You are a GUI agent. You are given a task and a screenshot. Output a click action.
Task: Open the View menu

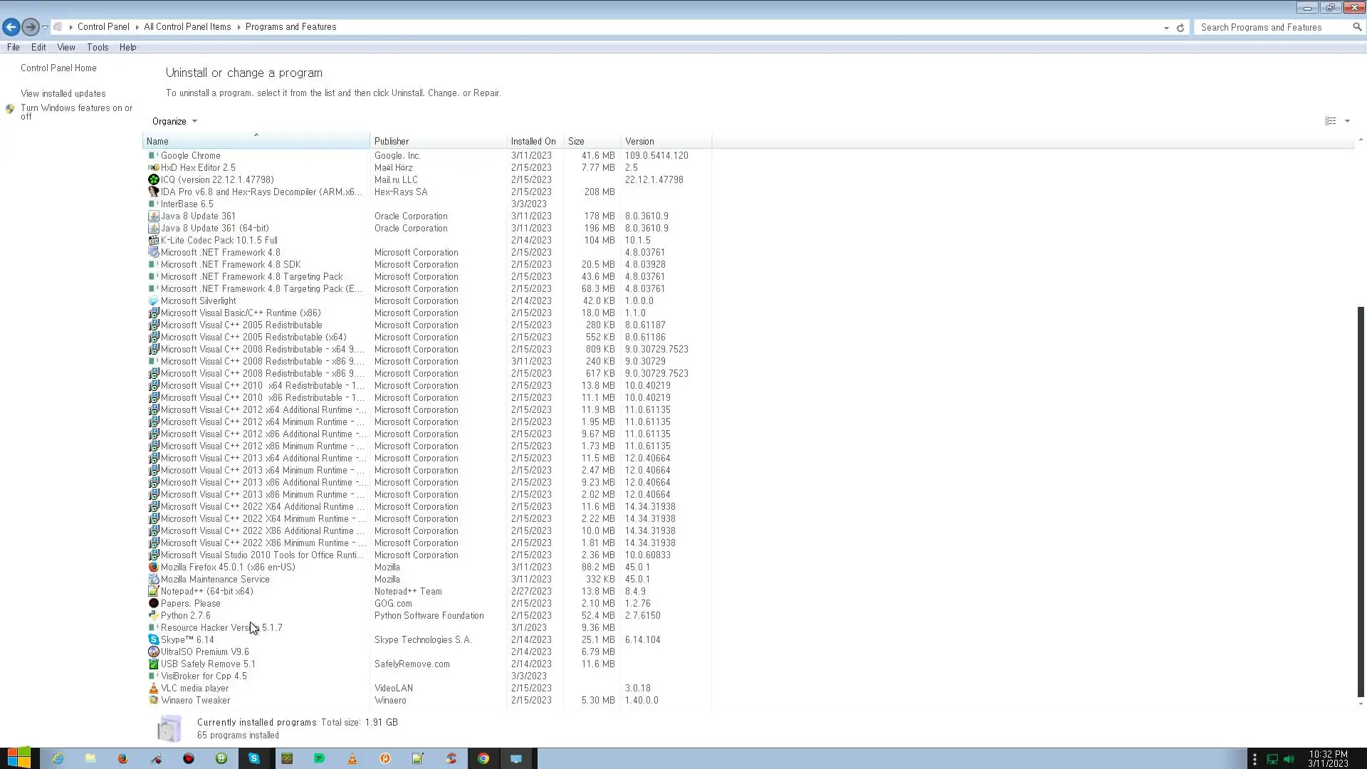coord(66,48)
